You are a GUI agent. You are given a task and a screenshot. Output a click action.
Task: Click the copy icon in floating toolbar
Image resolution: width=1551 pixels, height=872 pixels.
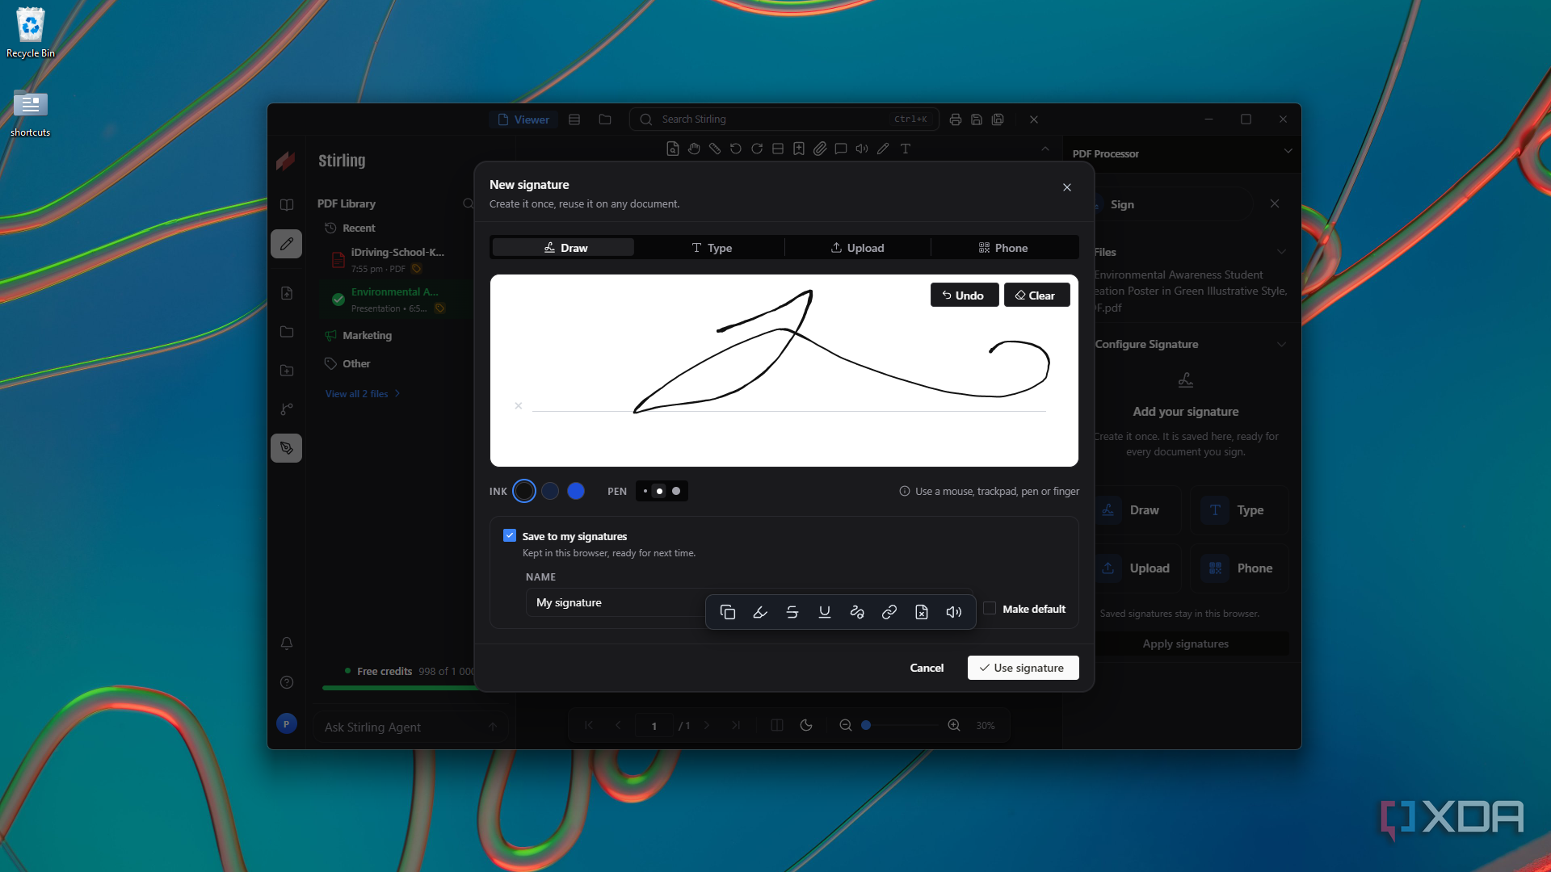pyautogui.click(x=727, y=612)
